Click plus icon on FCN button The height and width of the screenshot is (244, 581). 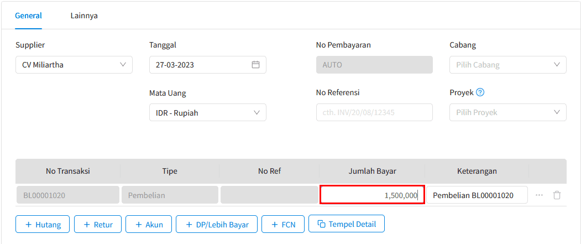pos(275,224)
